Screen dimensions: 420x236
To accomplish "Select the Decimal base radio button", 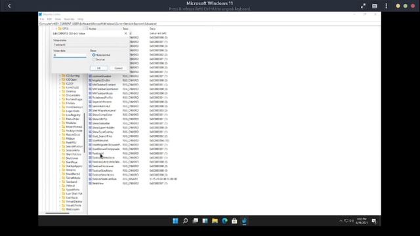I will click(94, 60).
